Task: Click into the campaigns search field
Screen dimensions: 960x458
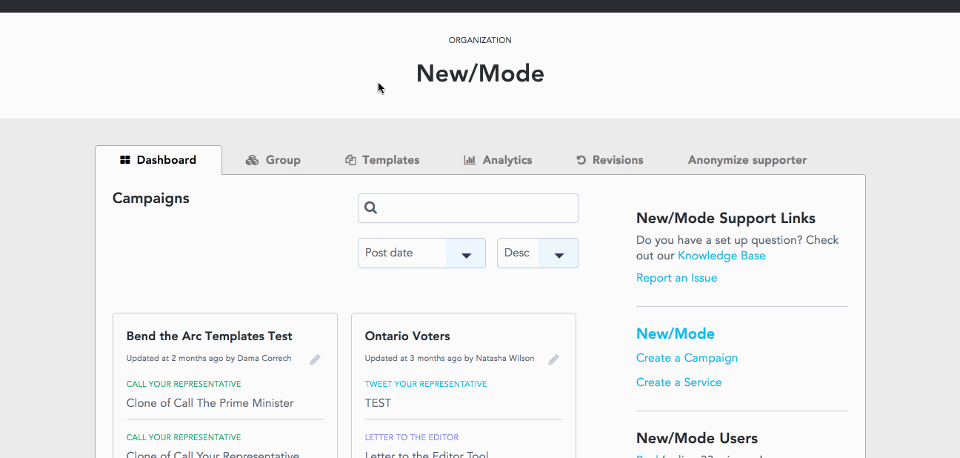Action: pos(468,208)
